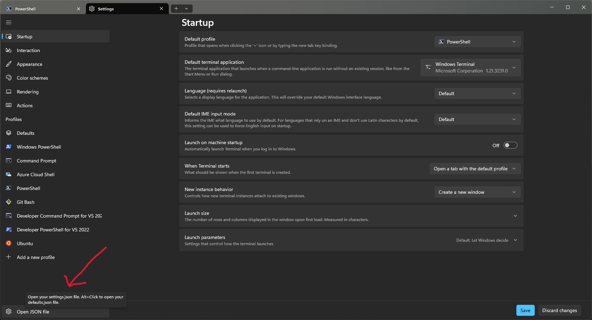Open the Ubuntu profile settings
The height and width of the screenshot is (320, 592).
tap(56, 243)
